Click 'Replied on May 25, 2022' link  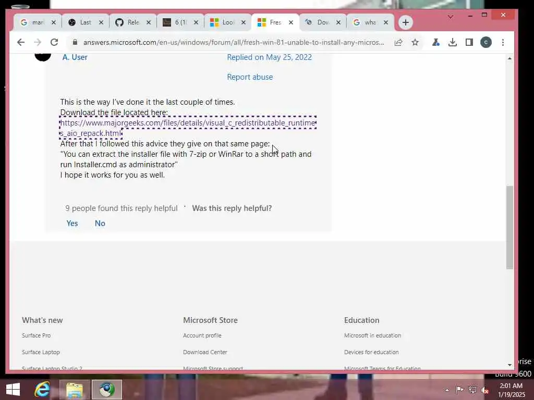coord(270,57)
